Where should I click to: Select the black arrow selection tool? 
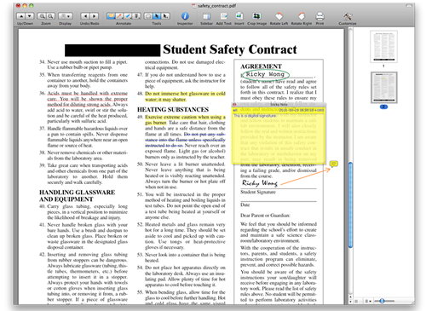pyautogui.click(x=157, y=16)
